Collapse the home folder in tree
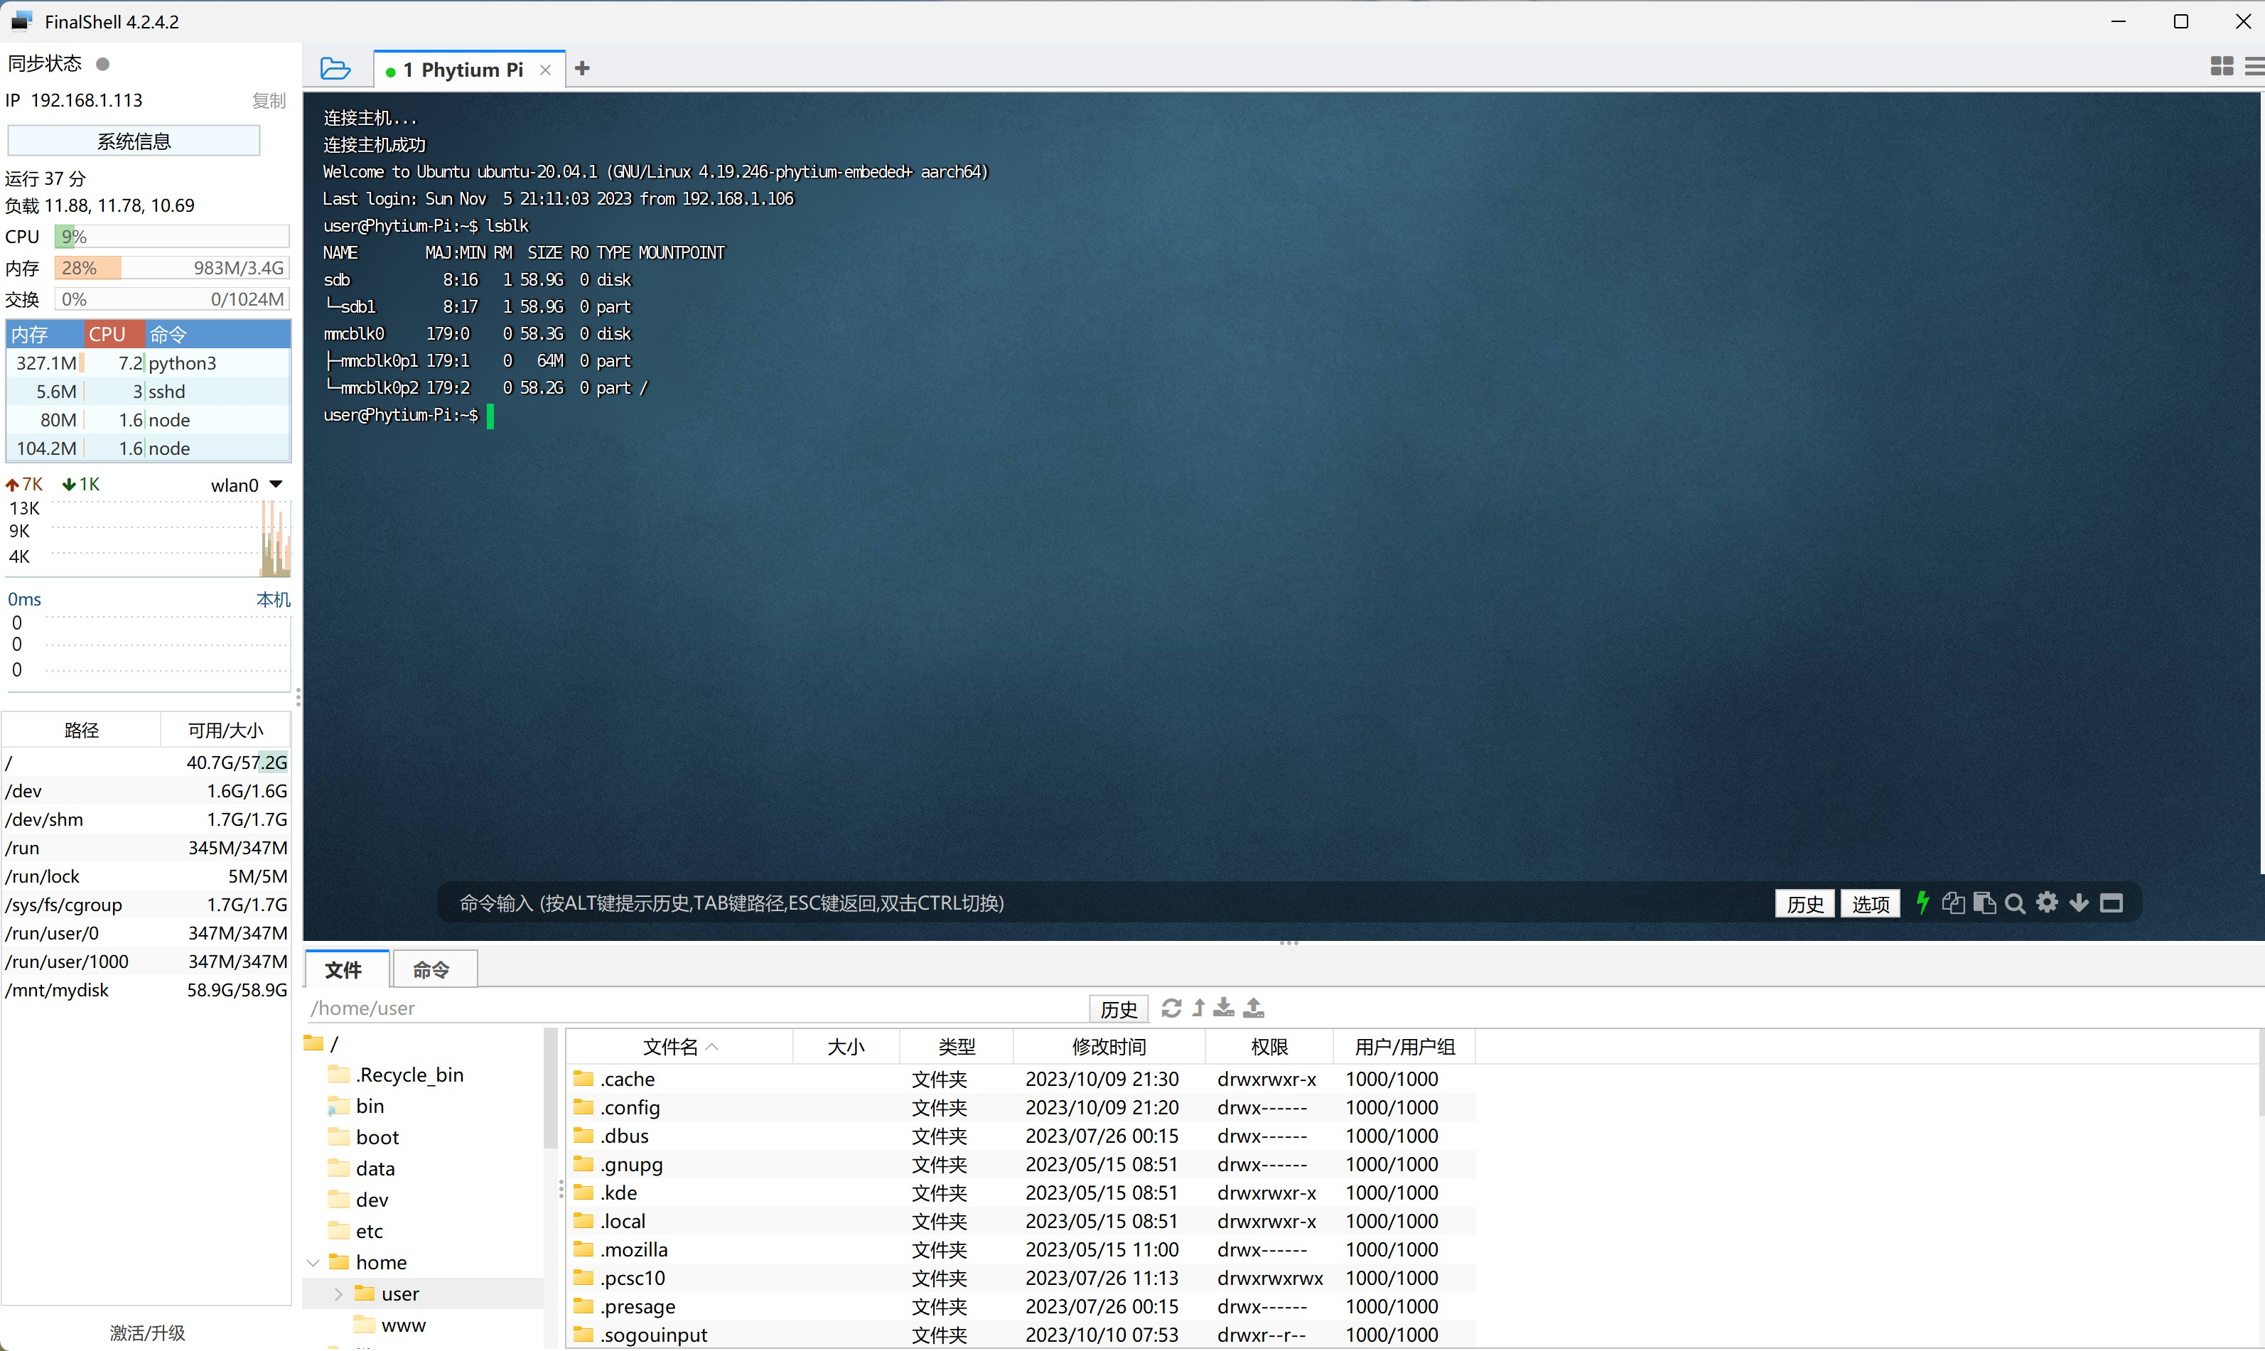Screen dimensions: 2265x1351 click(x=313, y=1261)
